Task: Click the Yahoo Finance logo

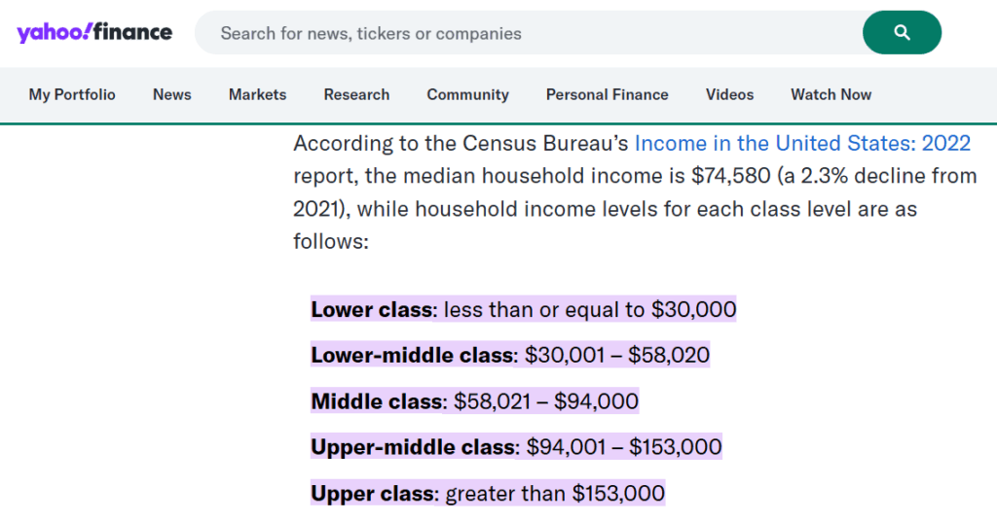Action: pos(94,32)
